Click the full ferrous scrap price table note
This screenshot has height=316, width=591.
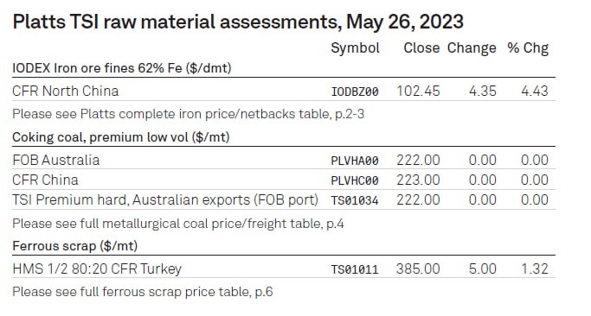143,292
